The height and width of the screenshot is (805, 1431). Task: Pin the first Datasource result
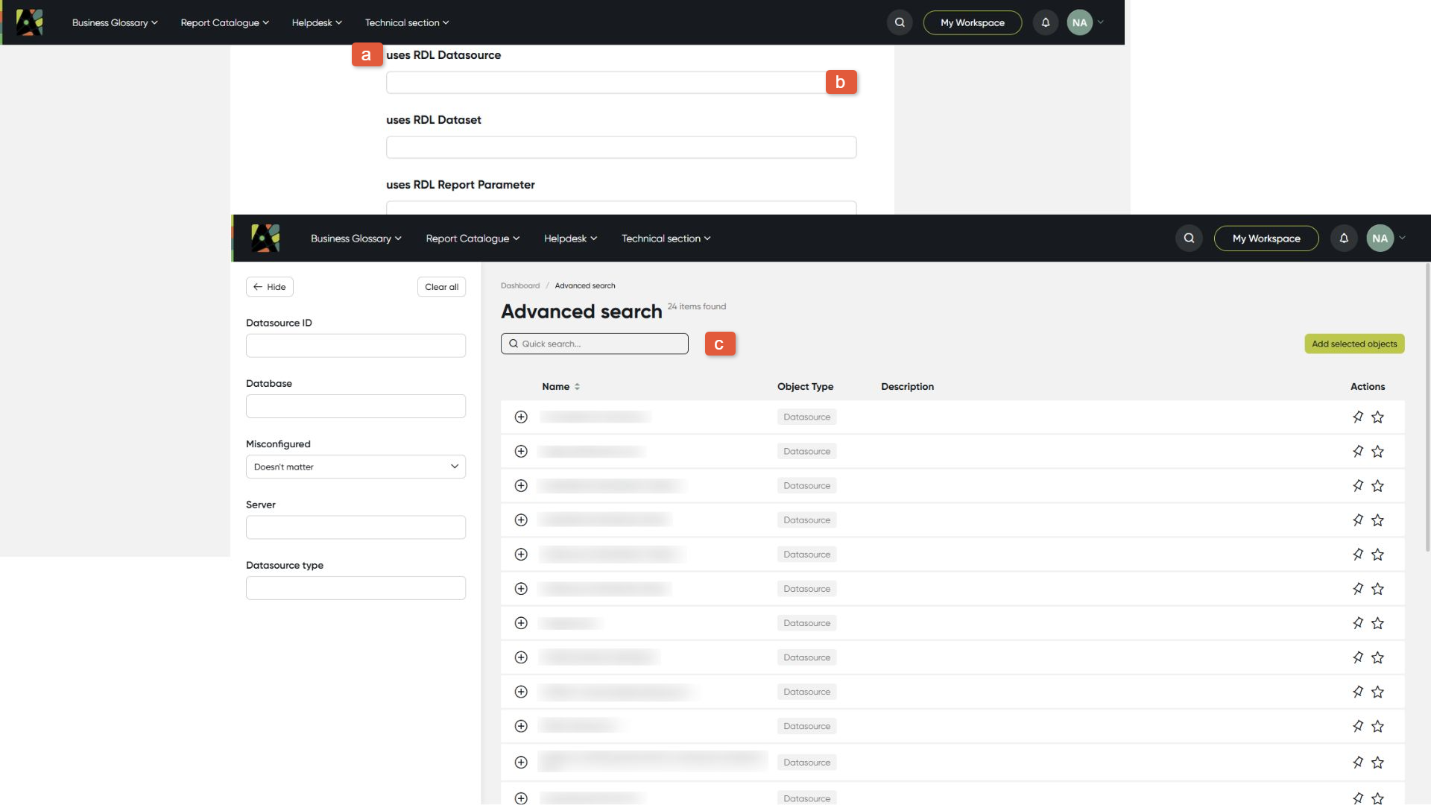(x=1357, y=417)
